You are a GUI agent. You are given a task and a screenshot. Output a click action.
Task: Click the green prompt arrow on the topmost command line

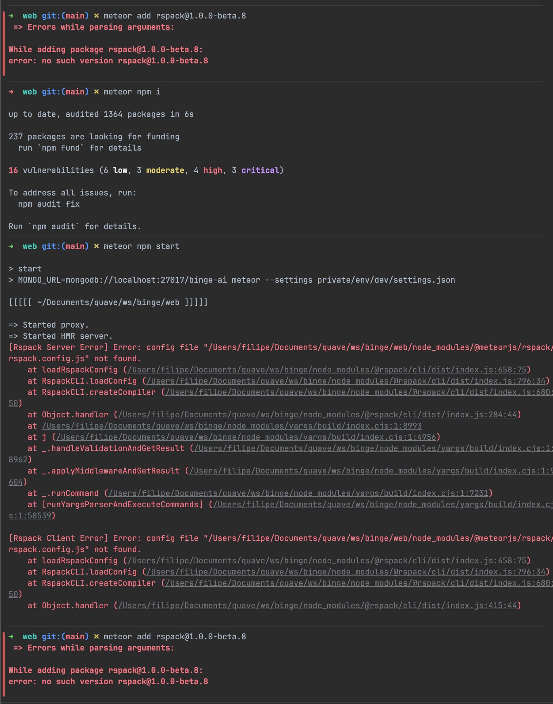pos(11,16)
